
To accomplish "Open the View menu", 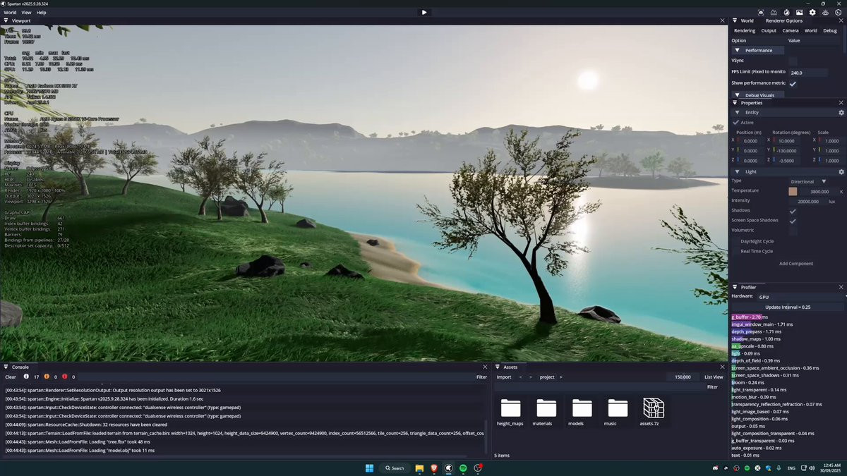I will (26, 13).
